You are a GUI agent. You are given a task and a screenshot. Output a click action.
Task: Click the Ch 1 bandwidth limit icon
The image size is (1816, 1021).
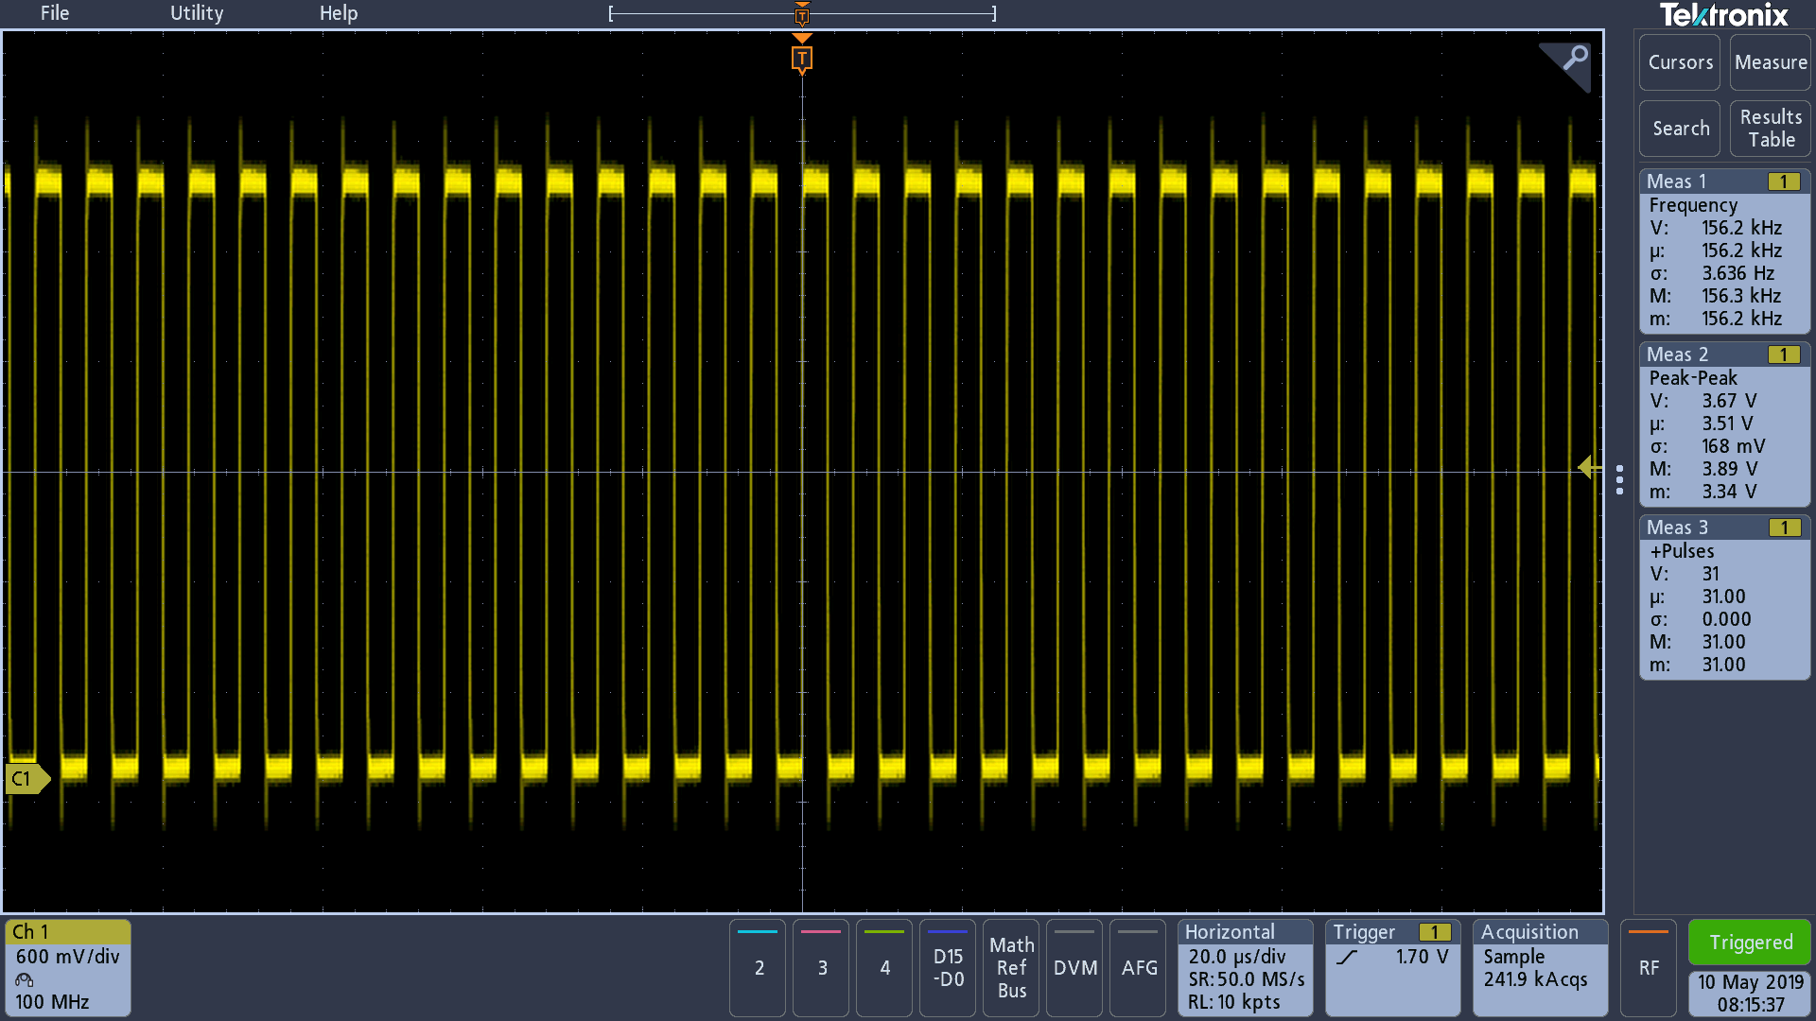(x=25, y=979)
